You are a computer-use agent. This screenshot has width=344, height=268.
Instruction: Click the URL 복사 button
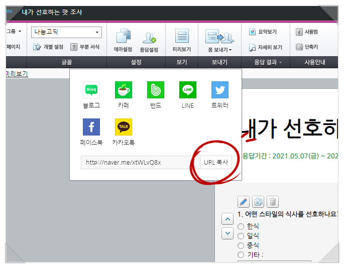tap(216, 162)
